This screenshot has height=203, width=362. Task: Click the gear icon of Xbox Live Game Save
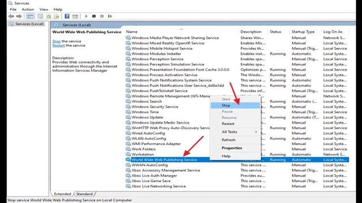coord(128,180)
